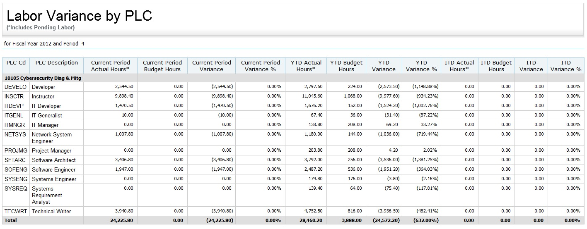Click the Systems Requirement Analyst description cell
This screenshot has width=587, height=229.
pos(47,195)
